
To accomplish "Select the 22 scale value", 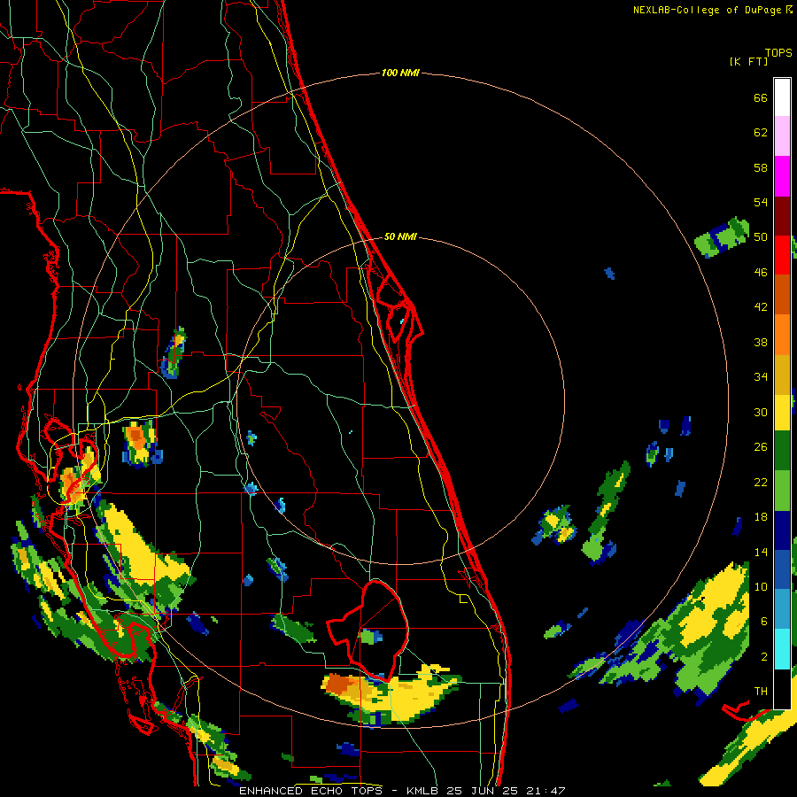I will [x=761, y=483].
